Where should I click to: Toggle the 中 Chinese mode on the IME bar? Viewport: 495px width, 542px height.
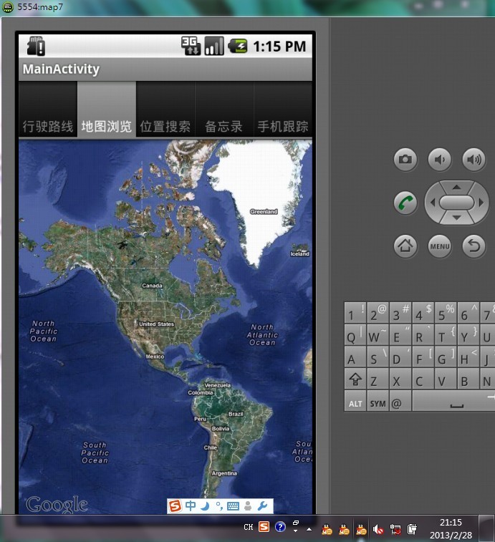coord(191,506)
